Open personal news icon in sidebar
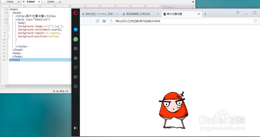Image resolution: width=260 pixels, height=137 pixels. (76, 77)
